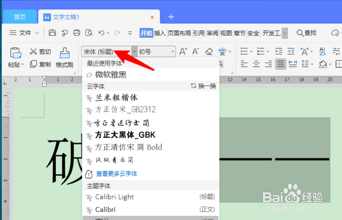This screenshot has height=220, width=342.
Task: Open 文件 menu dropdown
Action: tap(24, 33)
